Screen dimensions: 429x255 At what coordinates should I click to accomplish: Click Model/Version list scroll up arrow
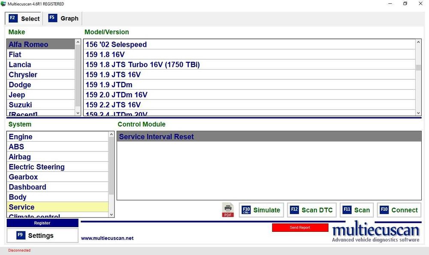pyautogui.click(x=418, y=42)
